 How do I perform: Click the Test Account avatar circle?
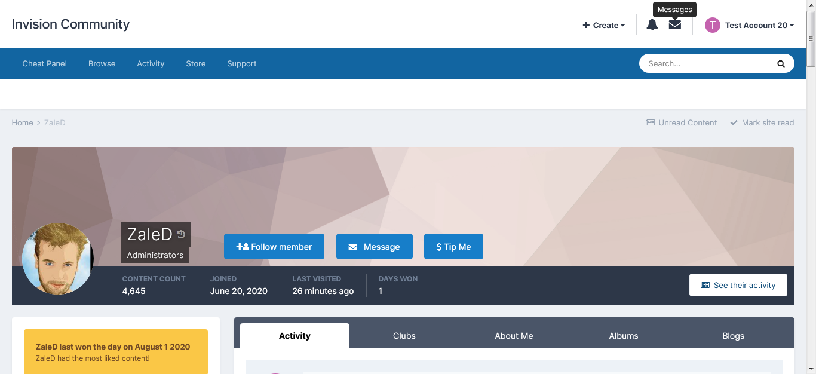[x=713, y=25]
